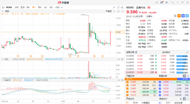Click the 成交统计 header label

166,52
